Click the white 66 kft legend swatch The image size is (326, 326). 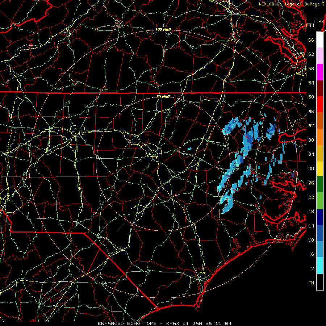[320, 40]
